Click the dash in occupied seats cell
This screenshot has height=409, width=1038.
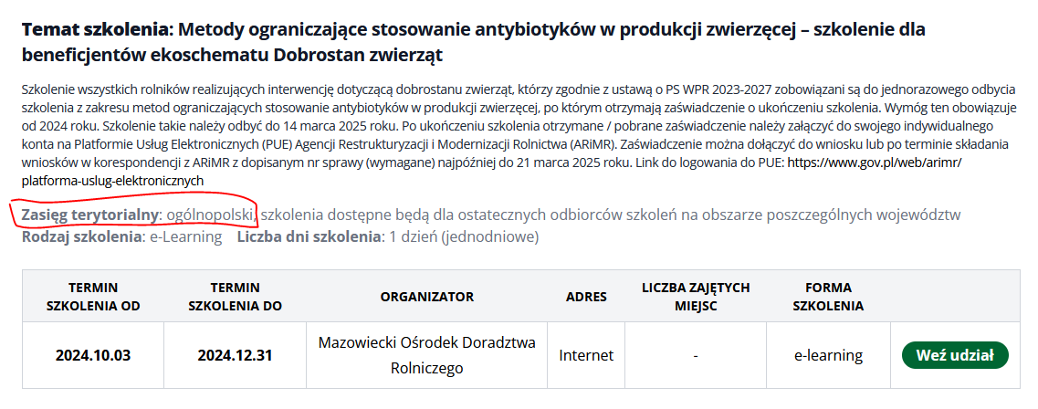(x=696, y=355)
